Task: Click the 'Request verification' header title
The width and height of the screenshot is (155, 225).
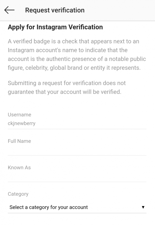Action: 55,10
